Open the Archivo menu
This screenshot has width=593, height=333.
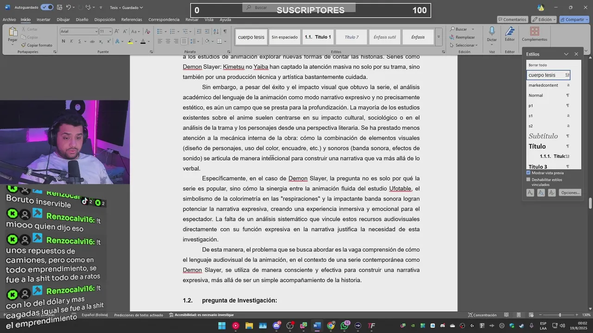pos(9,19)
